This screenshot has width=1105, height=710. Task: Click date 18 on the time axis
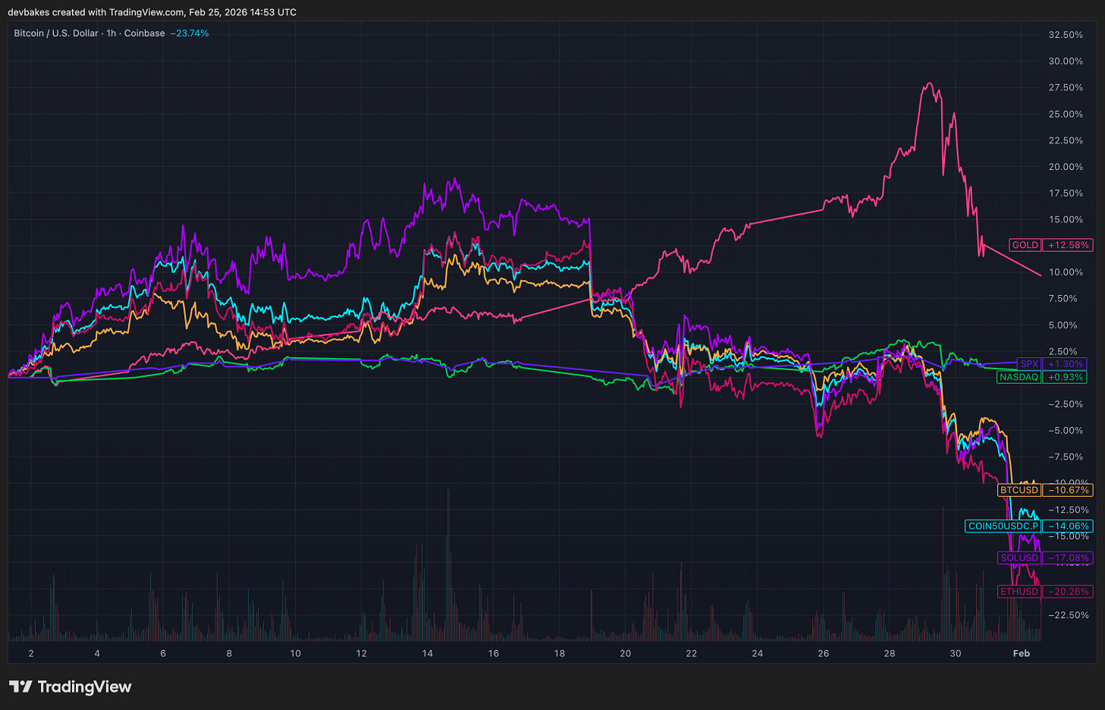[x=559, y=654]
